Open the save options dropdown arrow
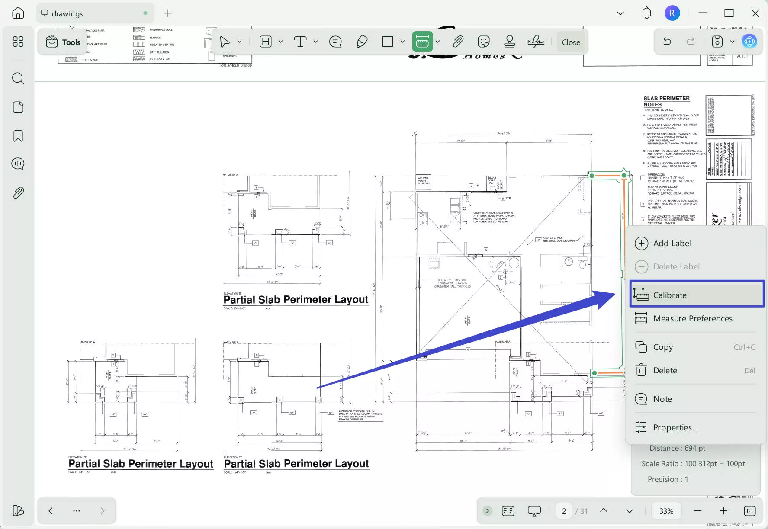 pos(732,42)
